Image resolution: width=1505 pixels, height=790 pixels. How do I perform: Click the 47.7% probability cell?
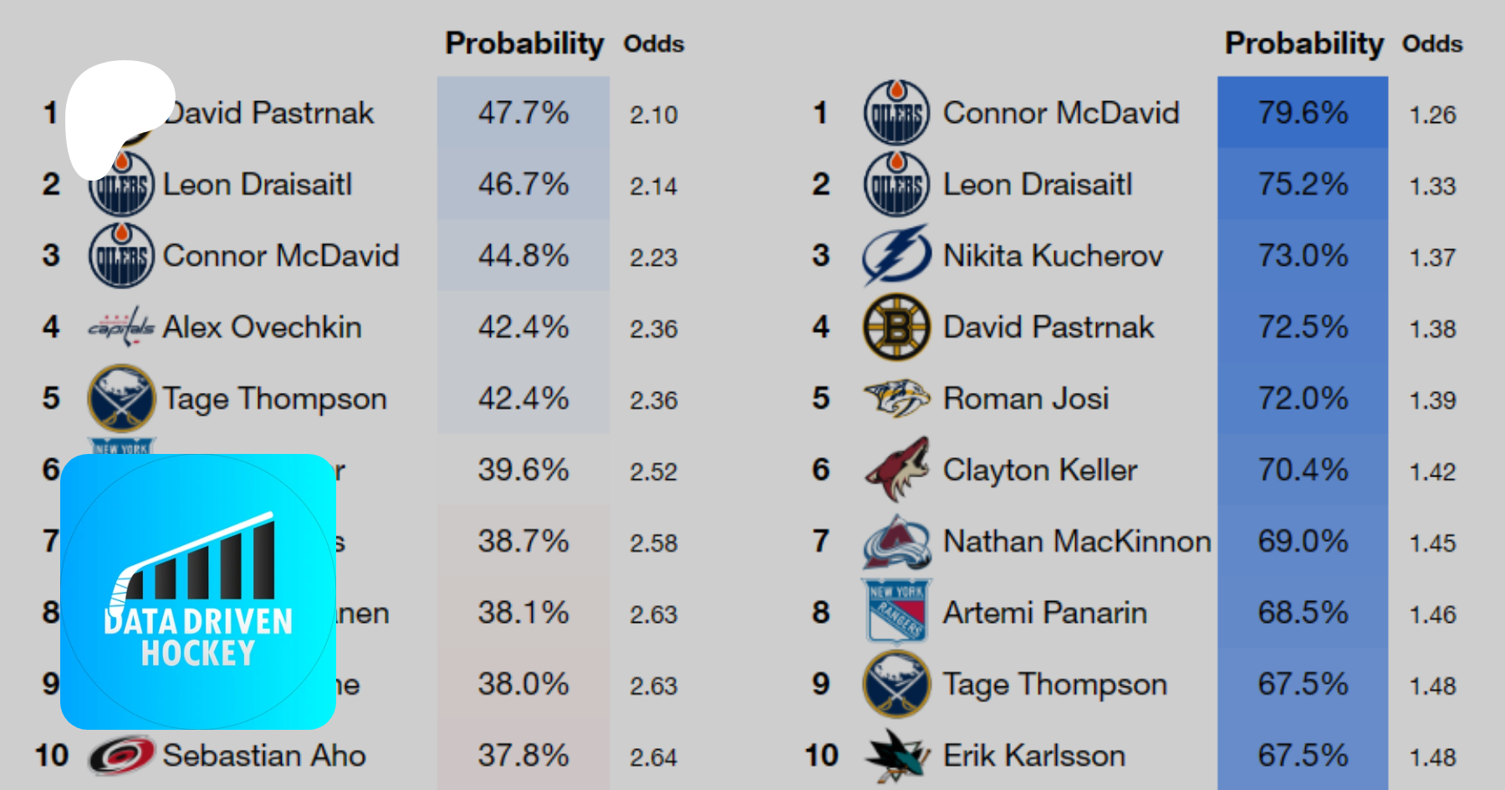[x=523, y=113]
